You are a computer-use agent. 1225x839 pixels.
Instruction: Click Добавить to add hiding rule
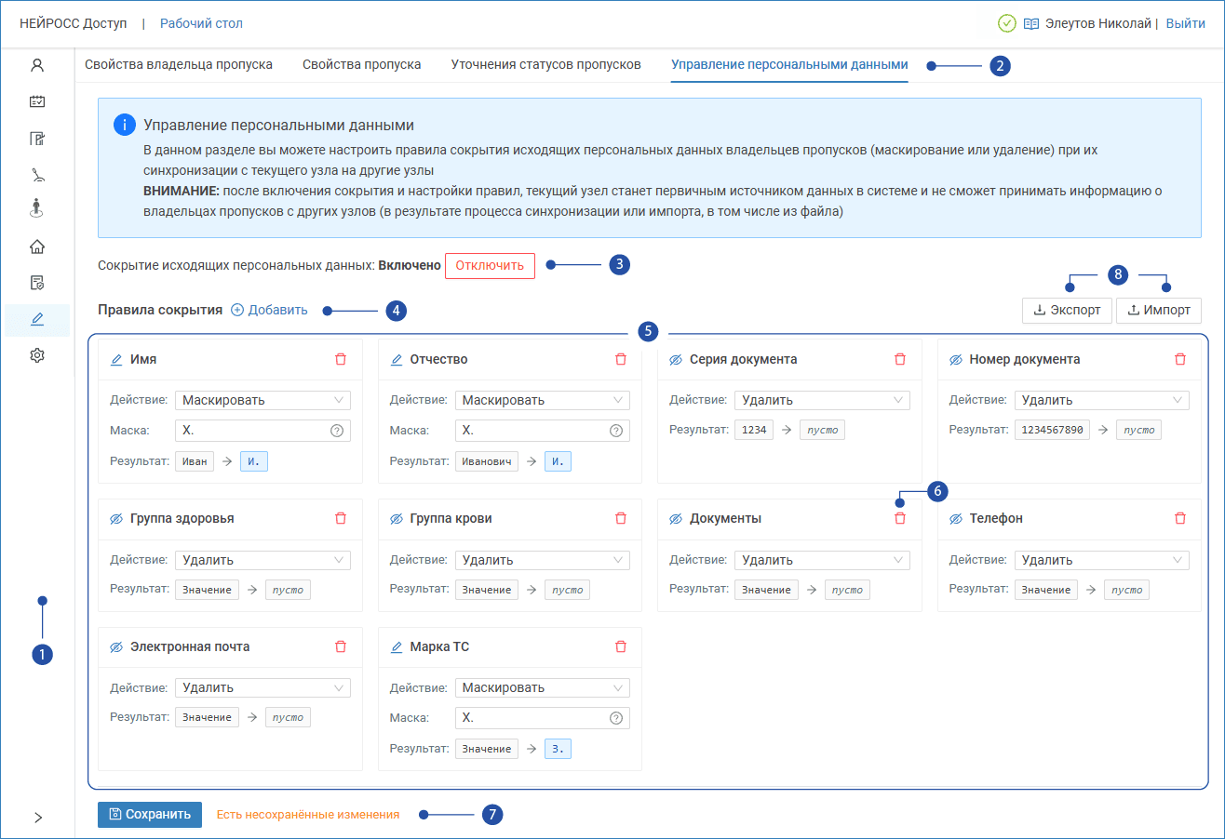coord(269,310)
